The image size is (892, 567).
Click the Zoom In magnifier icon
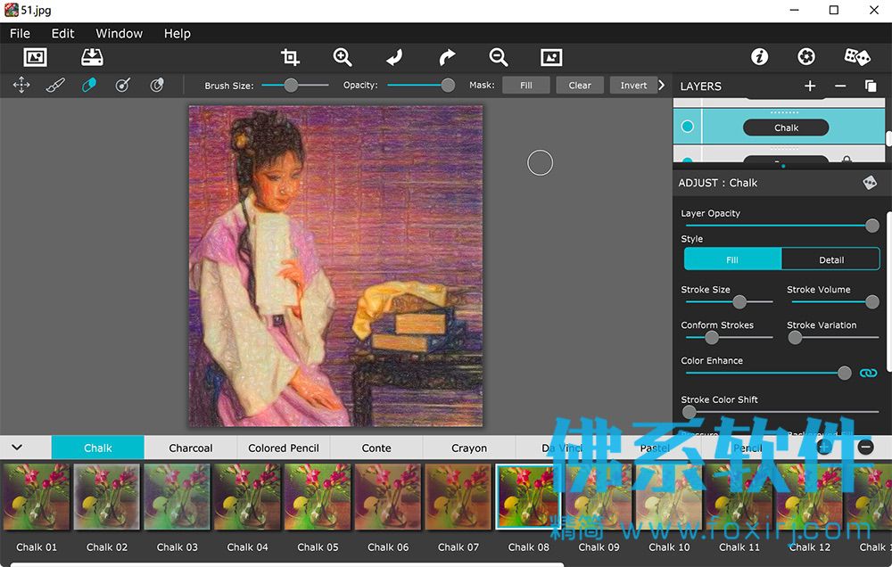tap(342, 57)
